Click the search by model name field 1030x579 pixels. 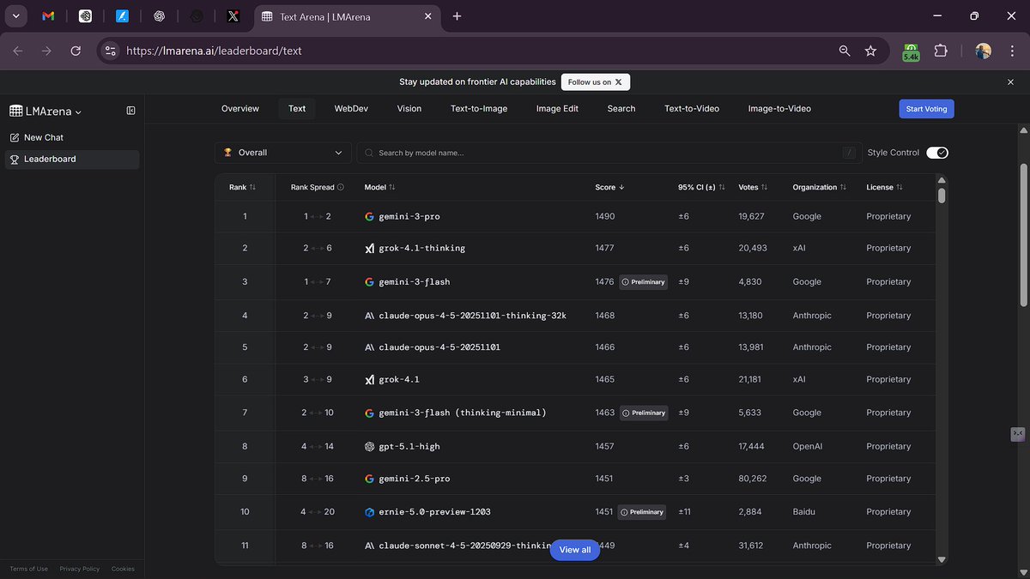coord(609,153)
